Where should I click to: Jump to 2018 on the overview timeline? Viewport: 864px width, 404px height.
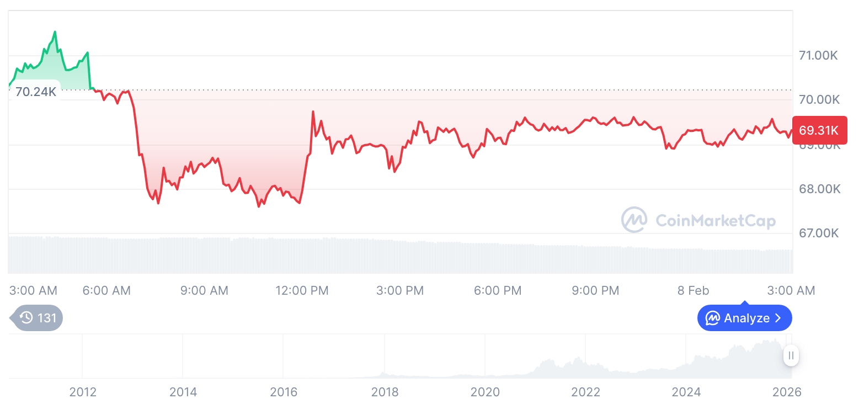pyautogui.click(x=385, y=392)
